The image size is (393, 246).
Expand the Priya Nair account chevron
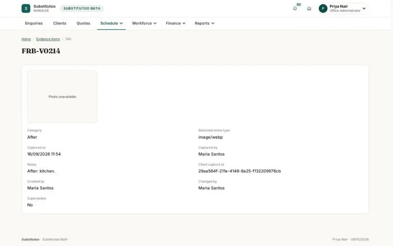tap(364, 8)
